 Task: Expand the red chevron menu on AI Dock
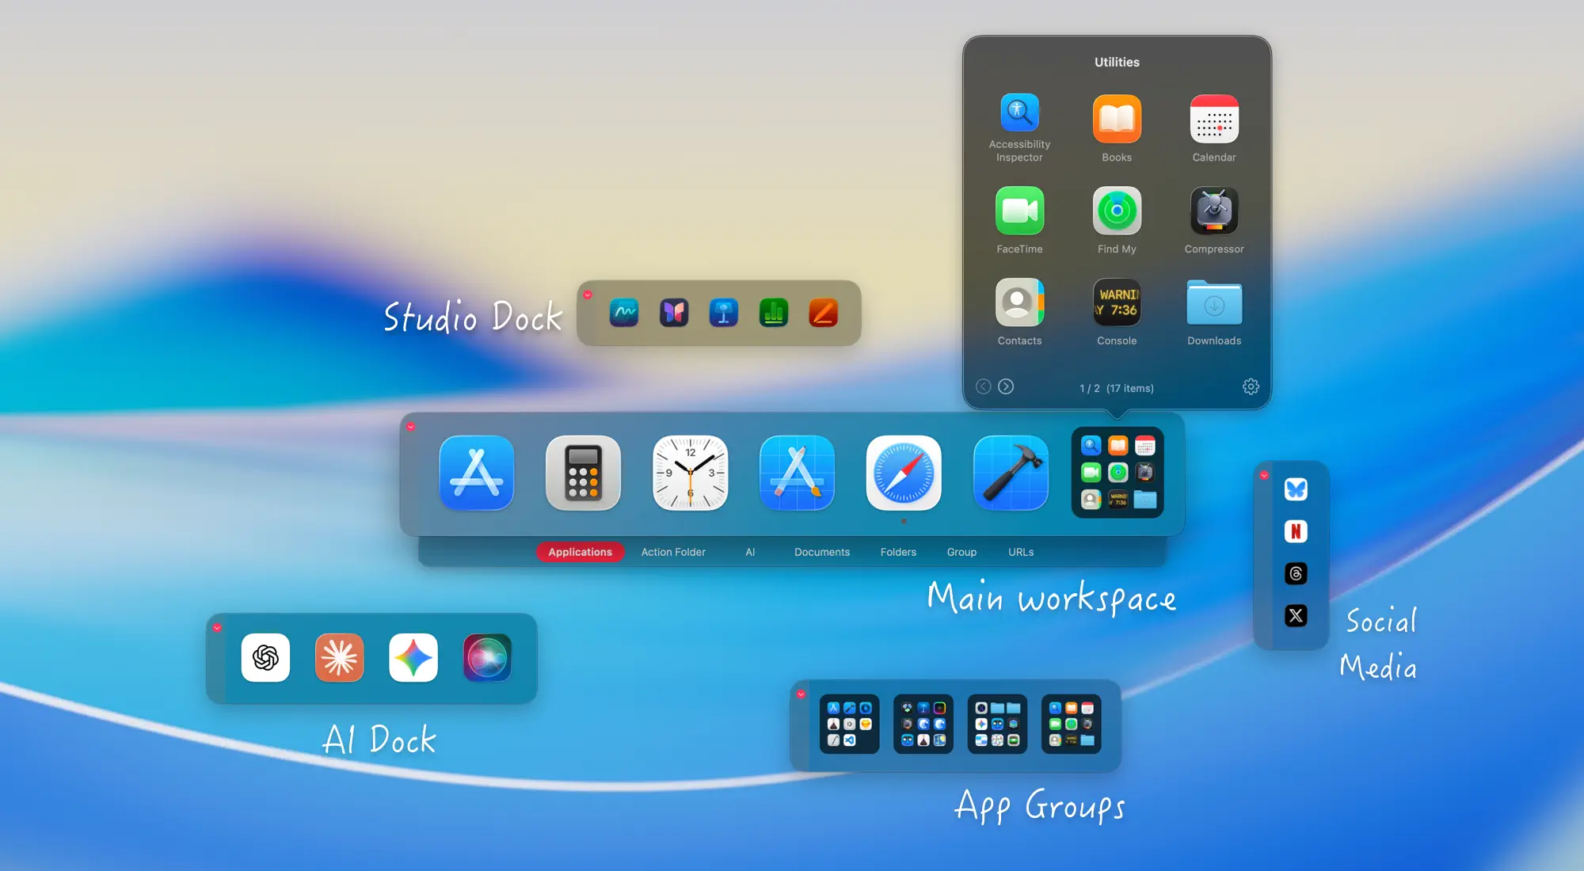coord(217,628)
